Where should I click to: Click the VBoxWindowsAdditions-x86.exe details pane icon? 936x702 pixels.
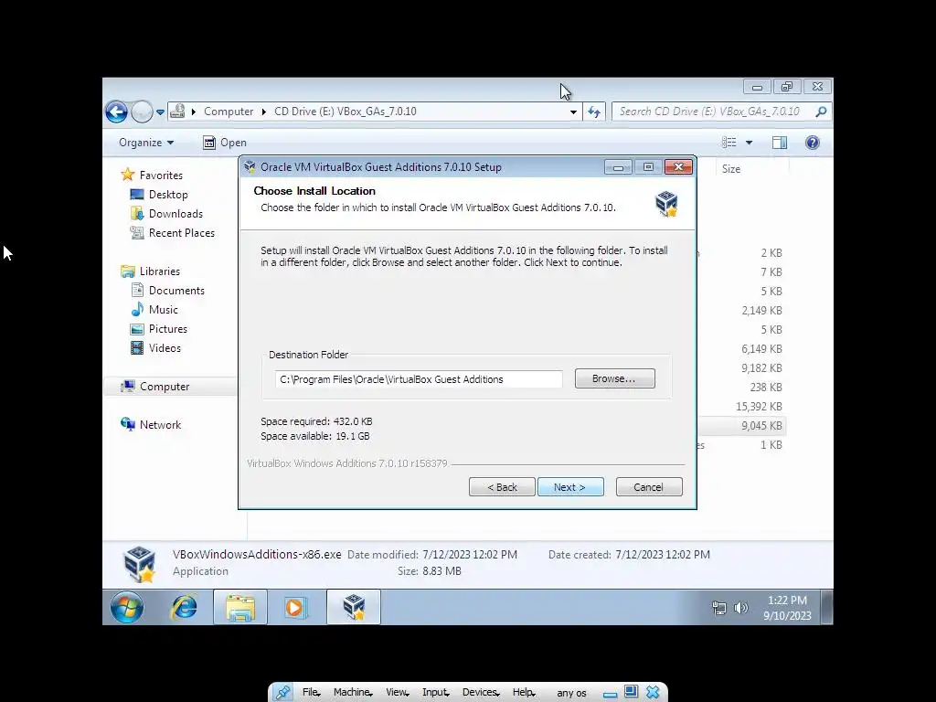point(139,563)
